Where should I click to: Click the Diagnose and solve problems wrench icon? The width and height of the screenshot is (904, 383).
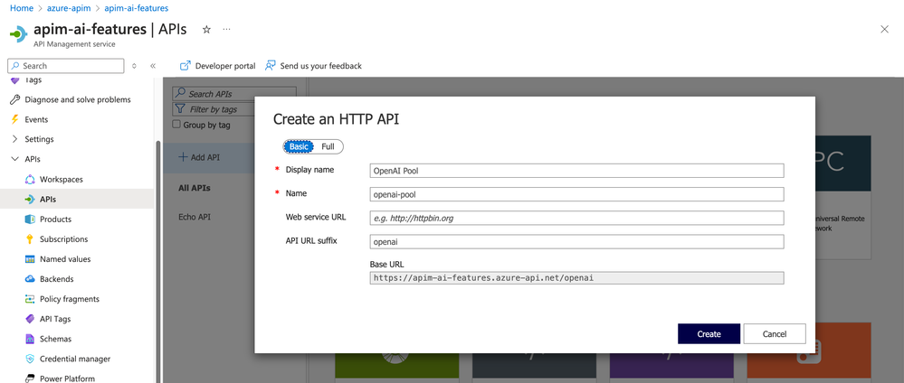(15, 99)
